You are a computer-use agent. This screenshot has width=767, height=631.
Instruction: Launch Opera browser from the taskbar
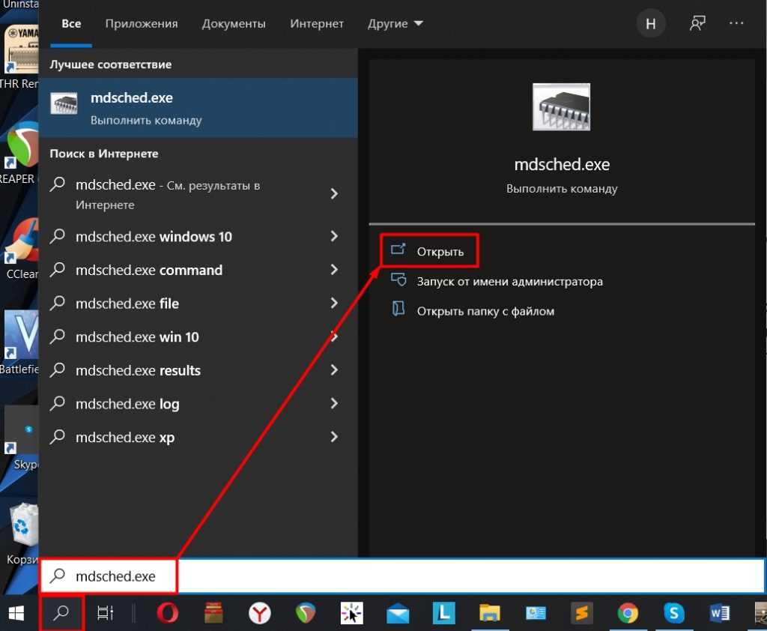coord(167,614)
